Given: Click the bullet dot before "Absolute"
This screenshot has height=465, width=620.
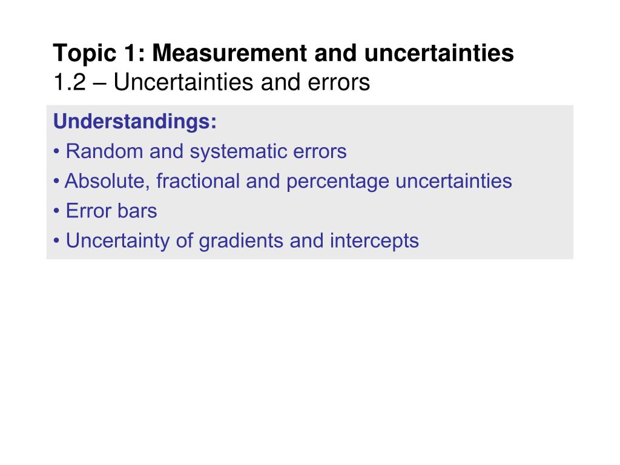Looking at the screenshot, I should pos(56,182).
